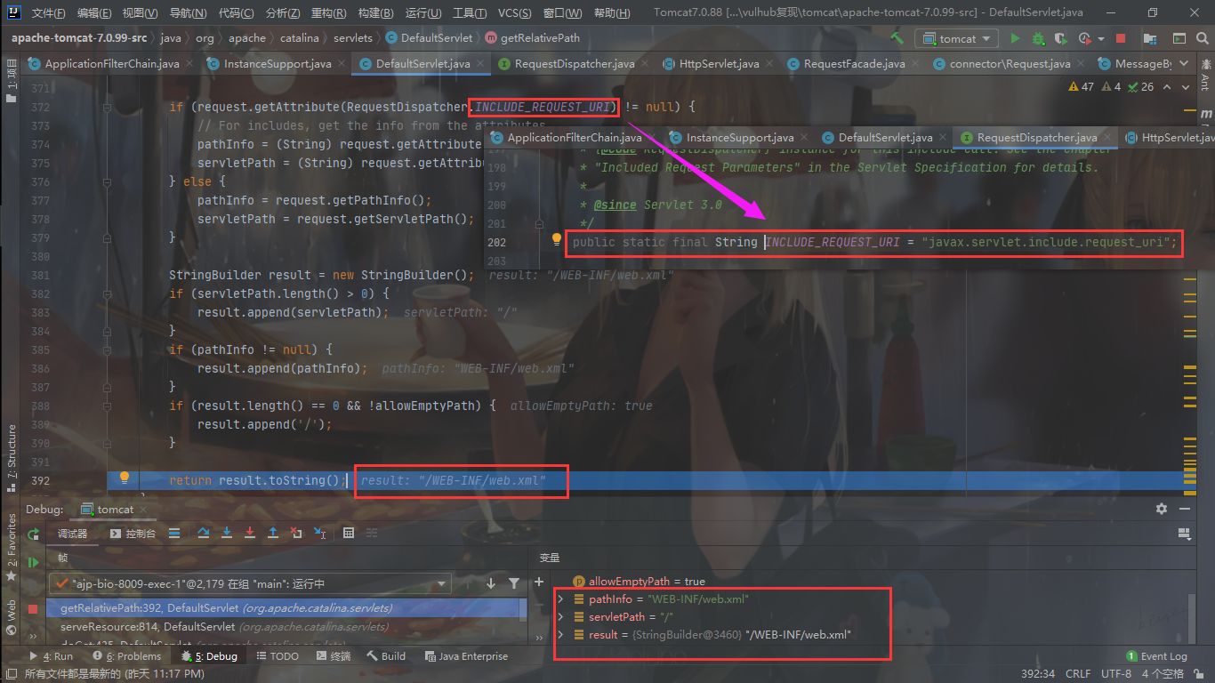Open the 终端 terminal tool window
Viewport: 1215px width, 683px height.
point(333,656)
